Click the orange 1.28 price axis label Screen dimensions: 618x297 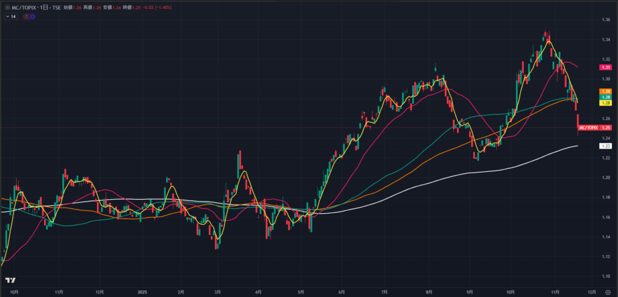[607, 91]
